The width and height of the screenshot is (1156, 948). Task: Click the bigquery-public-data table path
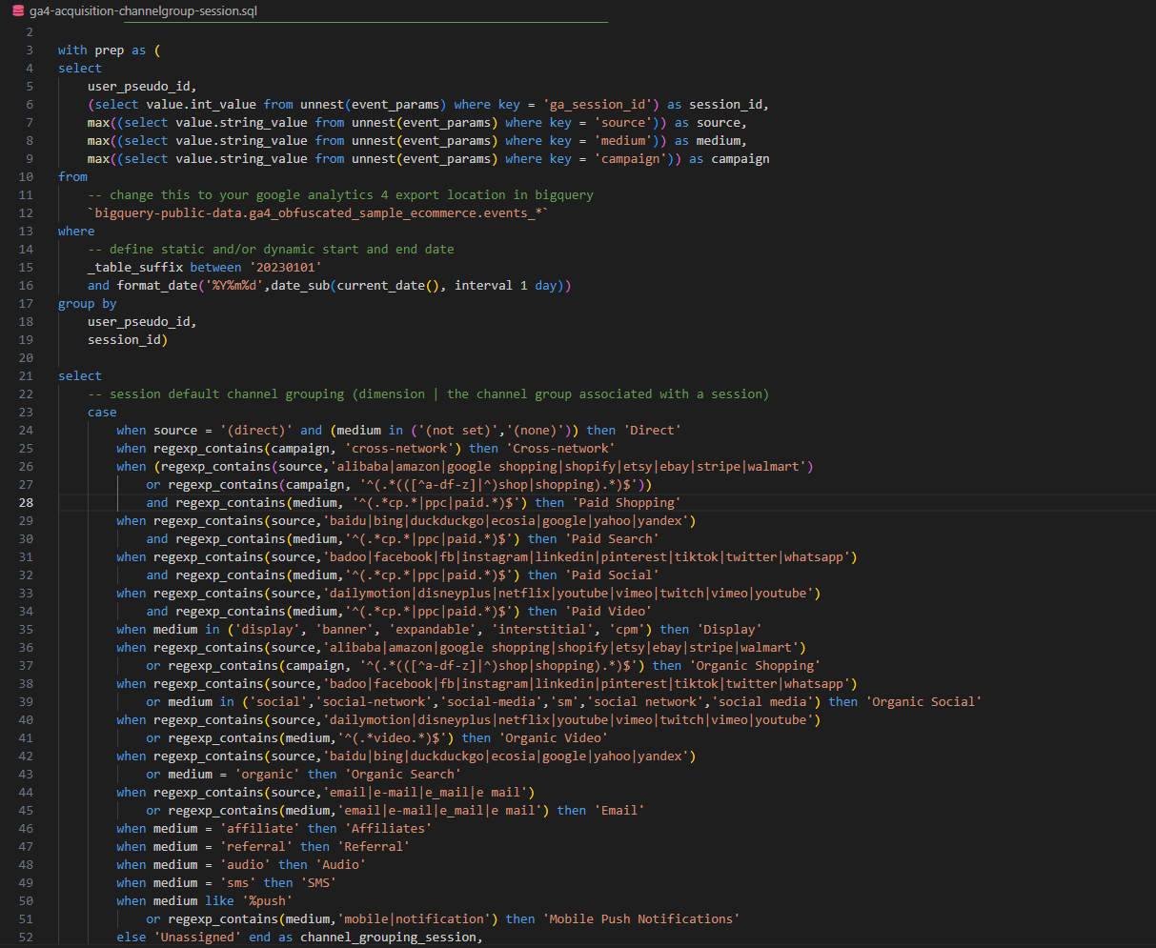click(318, 212)
